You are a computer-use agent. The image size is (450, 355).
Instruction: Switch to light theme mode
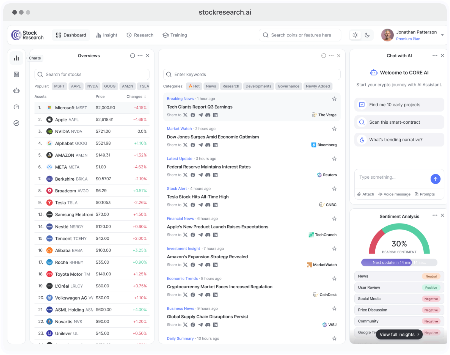(355, 35)
